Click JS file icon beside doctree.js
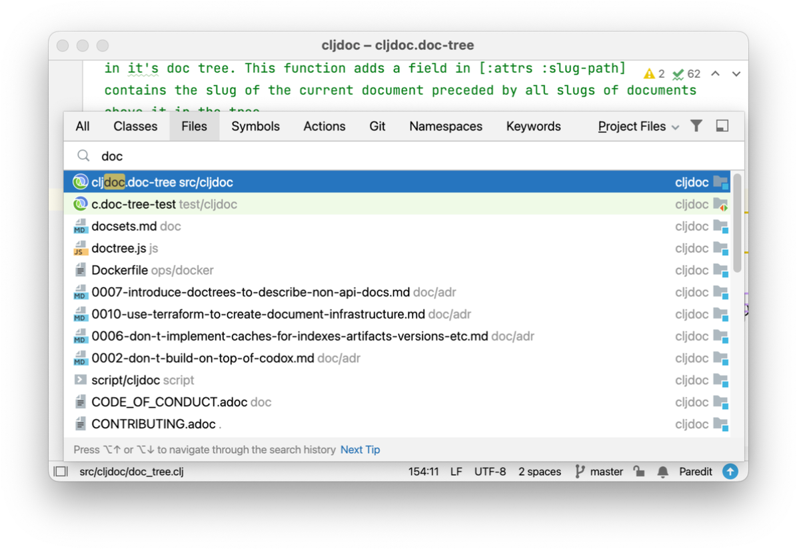Viewport: 797px width, 549px height. coord(80,248)
